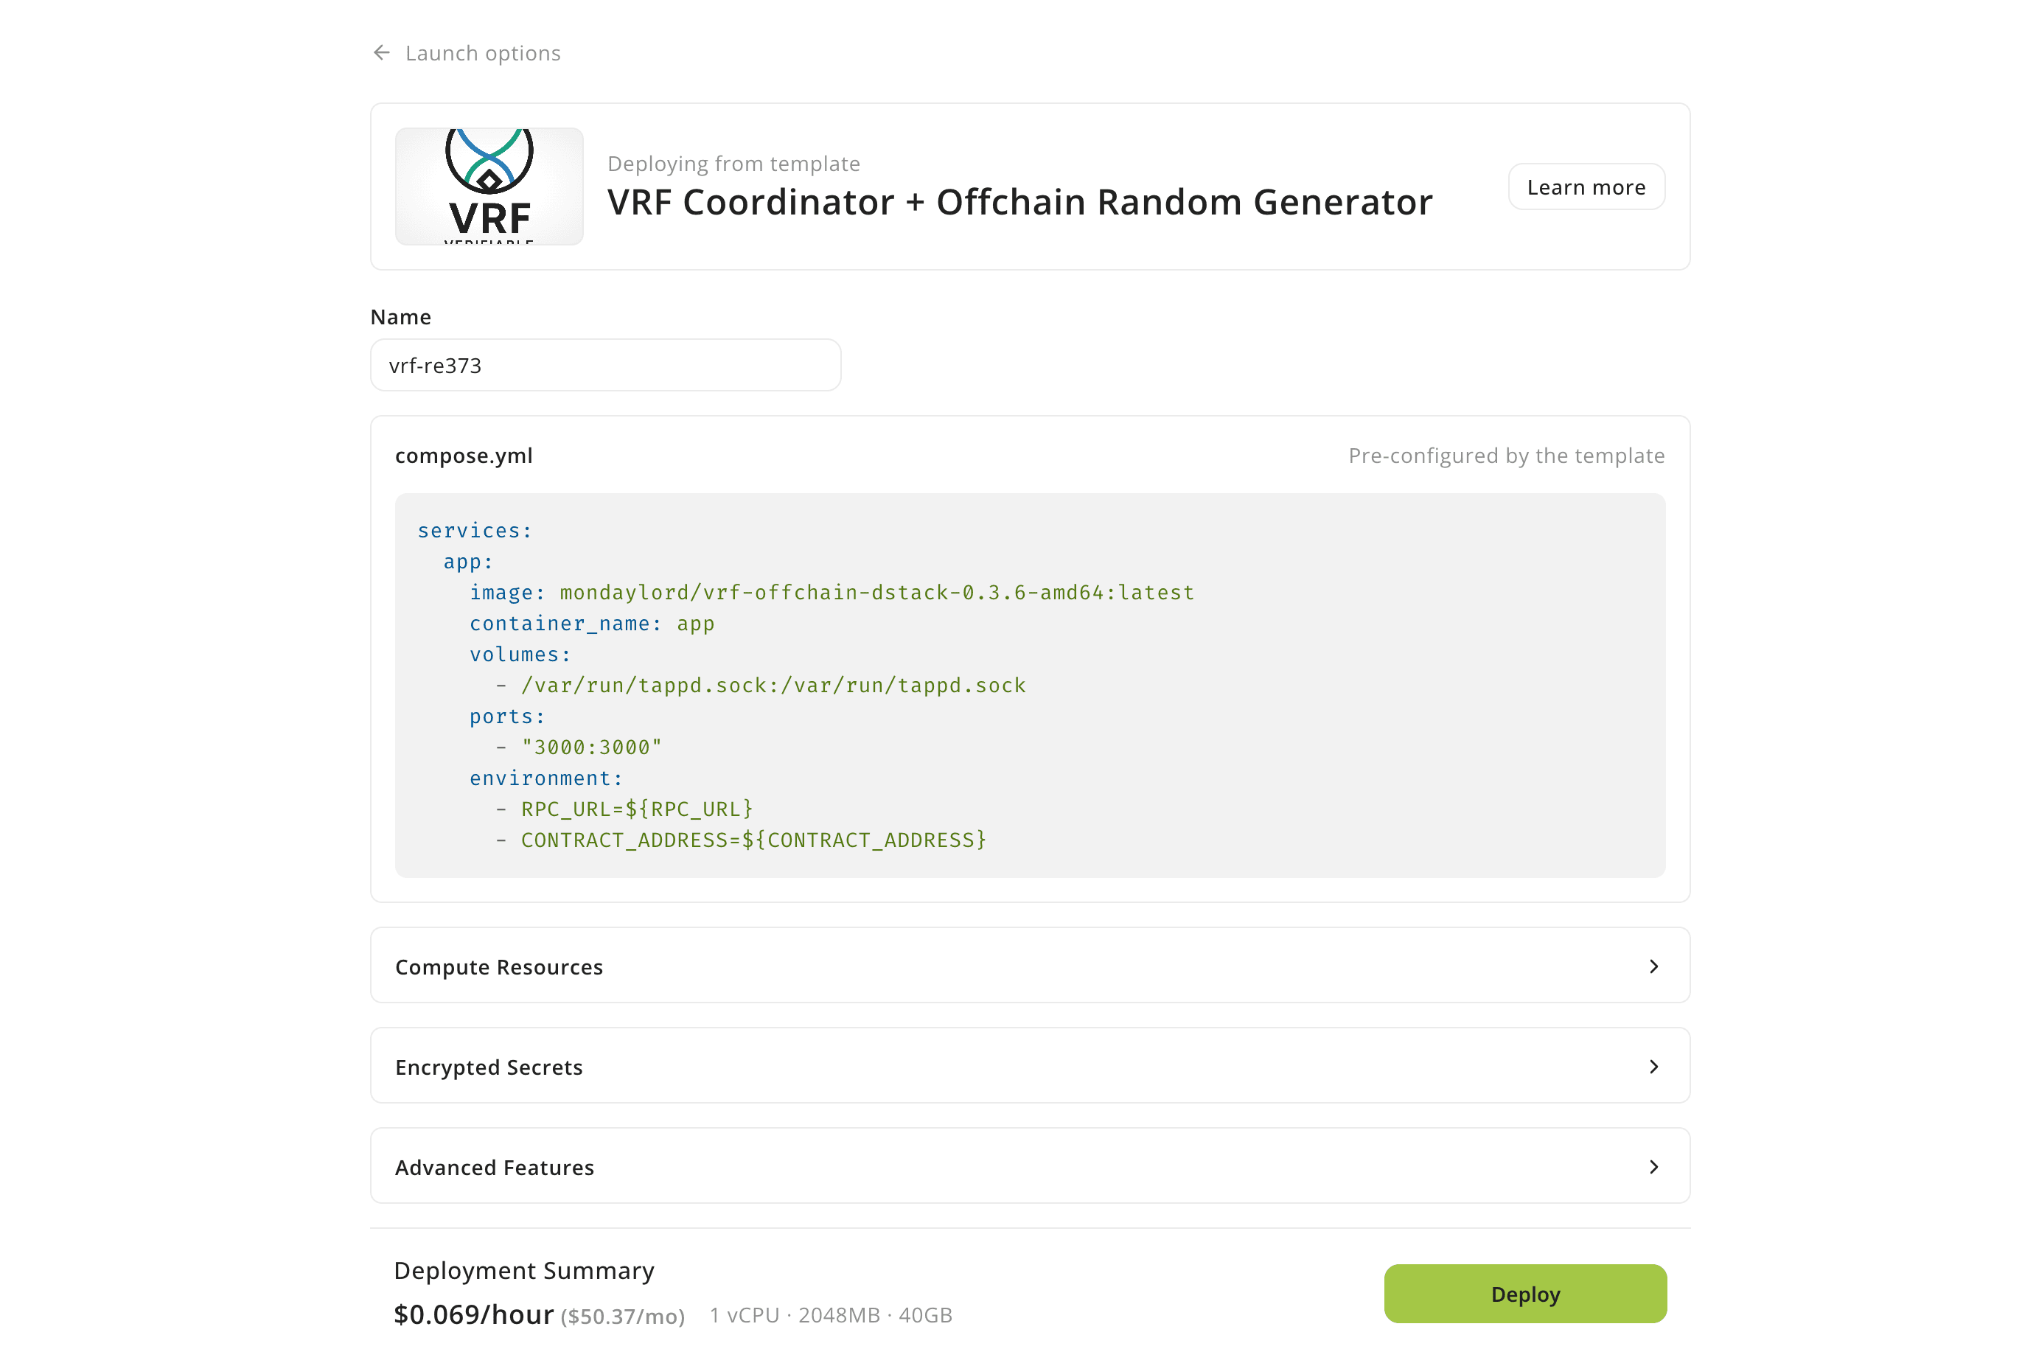Click the back arrow icon
This screenshot has width=2036, height=1349.
382,53
